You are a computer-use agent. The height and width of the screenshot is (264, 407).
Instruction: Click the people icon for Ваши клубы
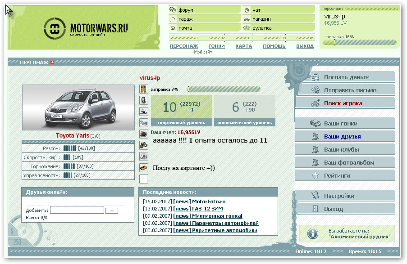pyautogui.click(x=316, y=149)
